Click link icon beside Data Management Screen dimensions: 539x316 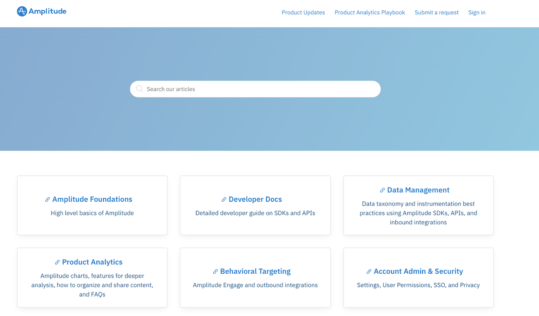pyautogui.click(x=382, y=190)
